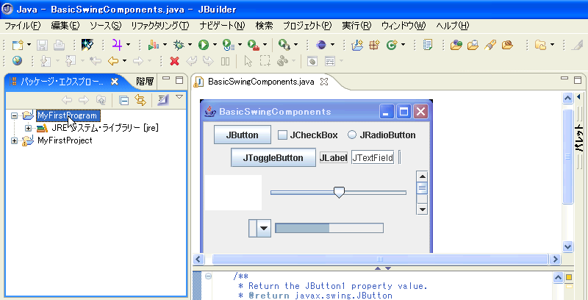Click the JButton button
This screenshot has height=300, width=588.
242,135
